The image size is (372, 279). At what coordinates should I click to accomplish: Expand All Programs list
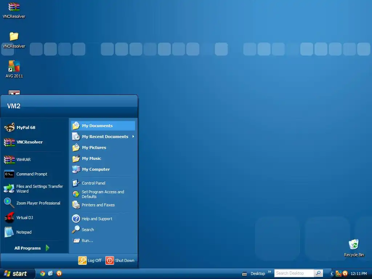(x=32, y=248)
